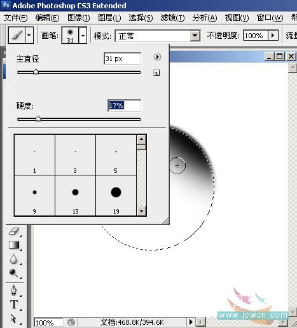
Task: Open the 视图(V) menu
Action: pyautogui.click(x=237, y=18)
